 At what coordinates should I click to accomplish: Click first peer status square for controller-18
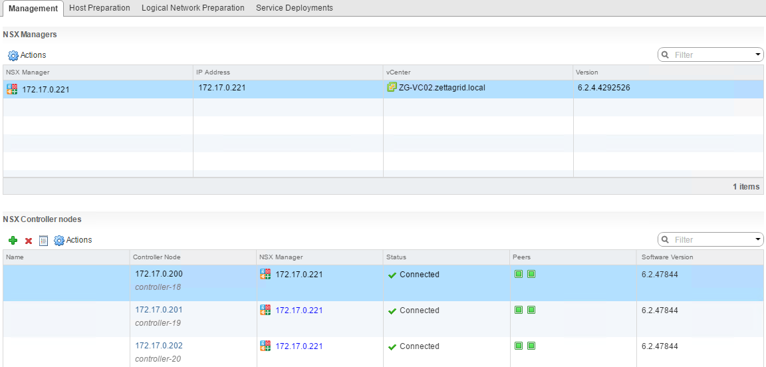coord(519,274)
